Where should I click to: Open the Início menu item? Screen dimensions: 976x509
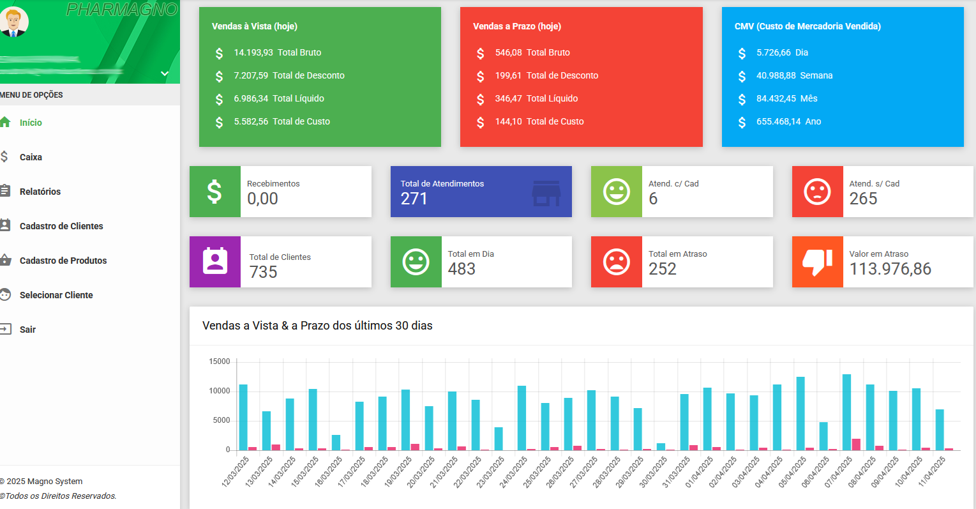(31, 123)
